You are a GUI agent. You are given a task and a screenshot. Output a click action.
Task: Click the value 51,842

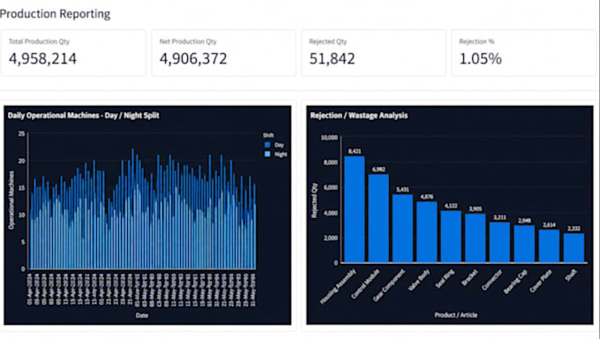[332, 58]
